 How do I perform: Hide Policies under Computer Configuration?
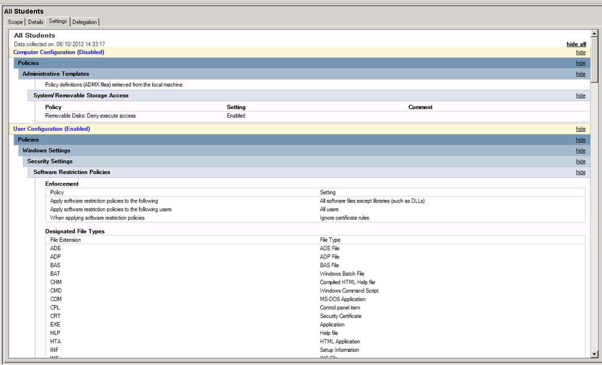click(x=580, y=63)
